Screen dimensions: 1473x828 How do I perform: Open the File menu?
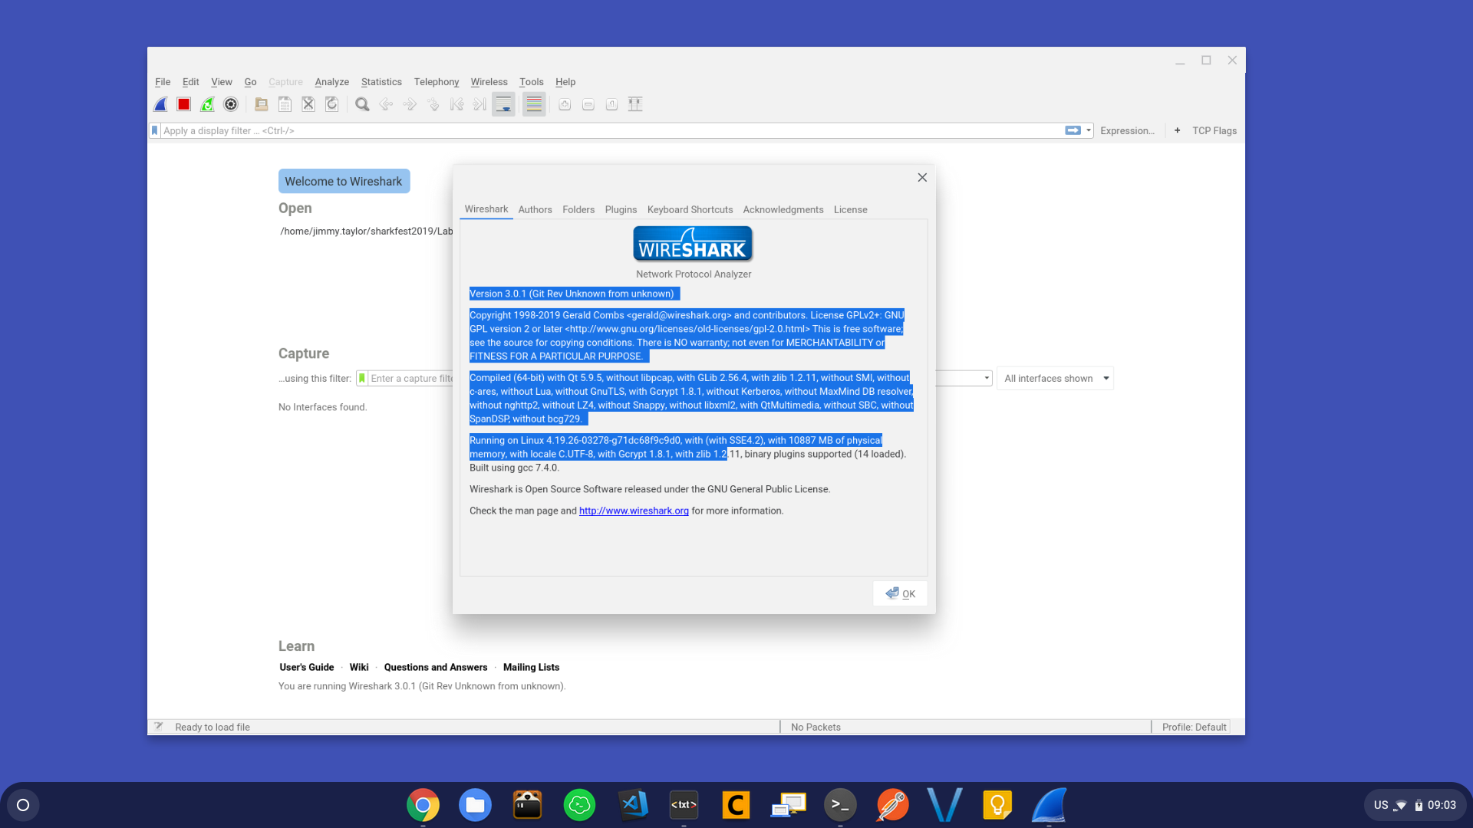pos(163,82)
